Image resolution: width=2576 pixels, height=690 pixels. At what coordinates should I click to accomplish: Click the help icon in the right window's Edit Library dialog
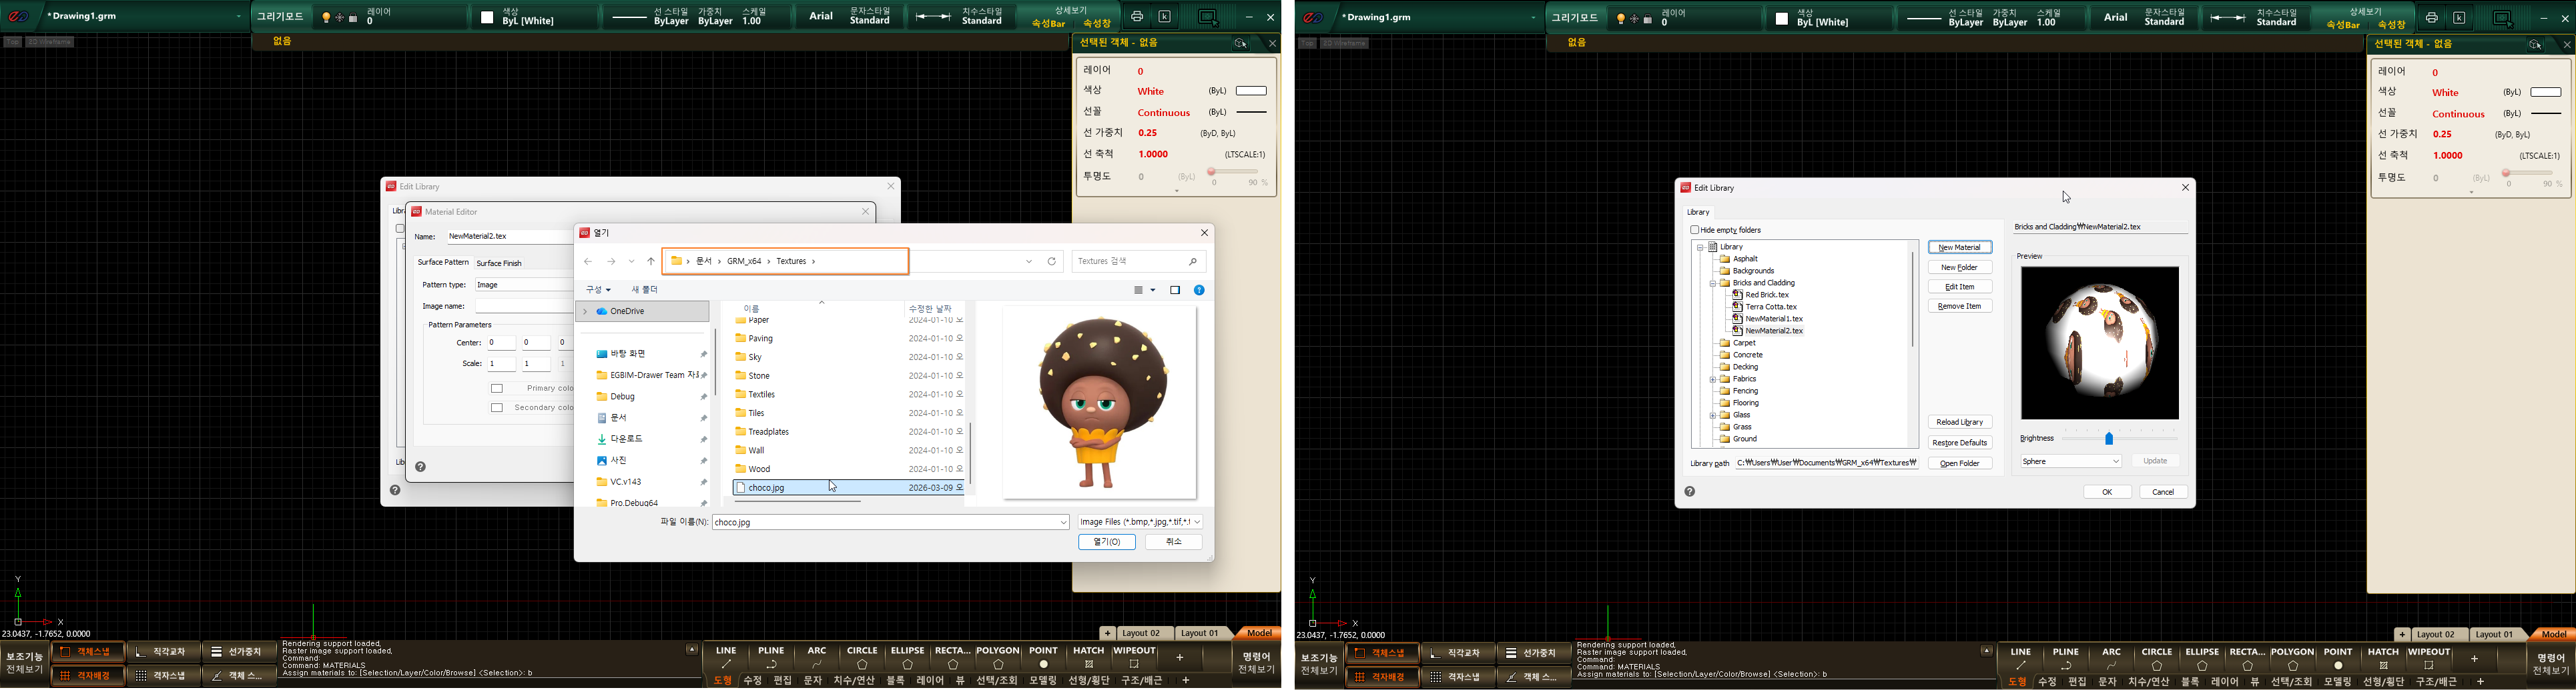click(1690, 491)
